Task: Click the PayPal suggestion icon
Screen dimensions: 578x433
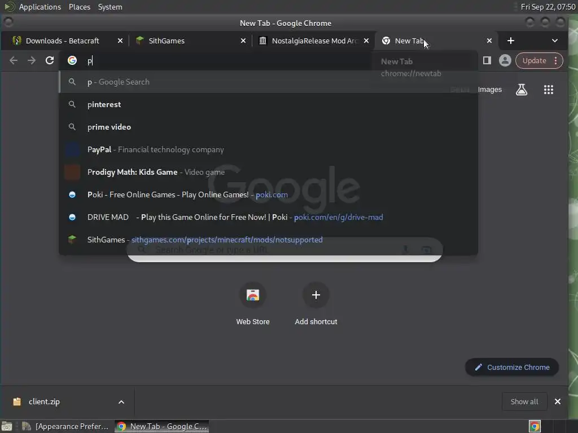Action: [x=72, y=149]
